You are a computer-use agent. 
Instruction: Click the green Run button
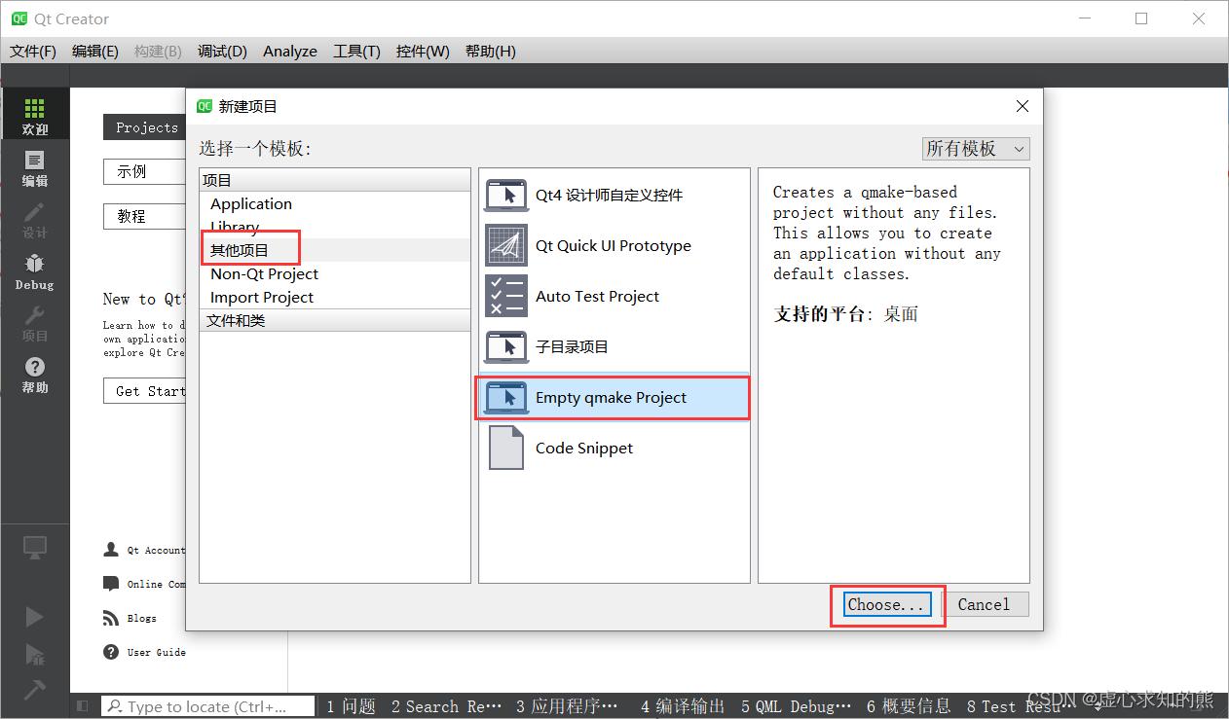[34, 617]
